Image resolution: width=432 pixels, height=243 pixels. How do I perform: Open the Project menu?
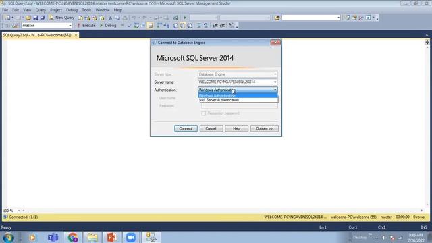point(56,10)
